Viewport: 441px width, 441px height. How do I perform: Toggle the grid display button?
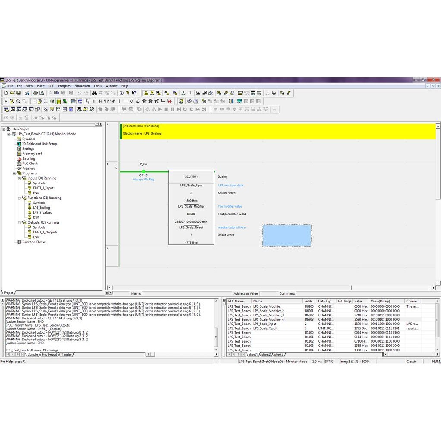click(x=34, y=101)
